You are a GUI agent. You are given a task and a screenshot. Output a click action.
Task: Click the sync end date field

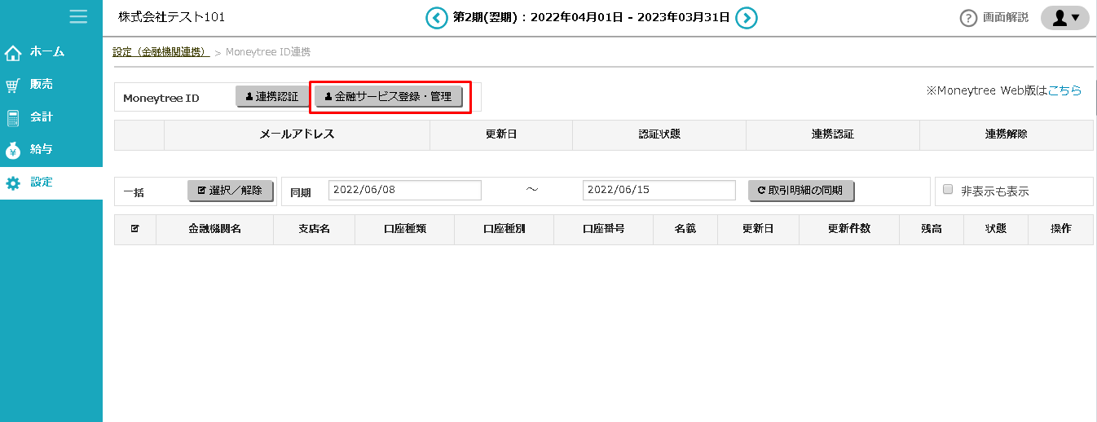pos(659,190)
